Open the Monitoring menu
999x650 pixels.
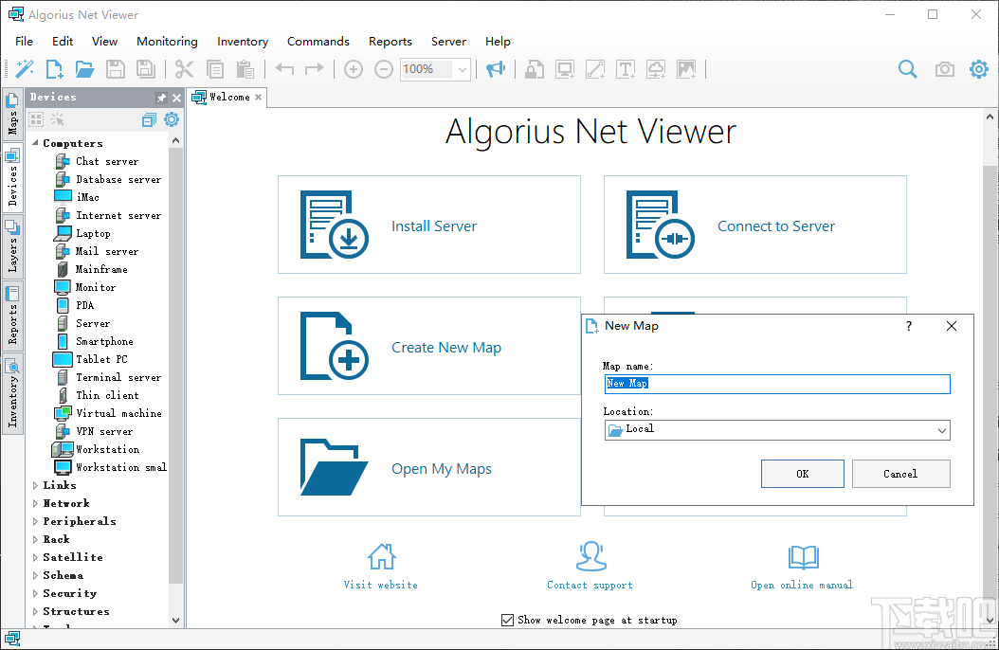tap(167, 41)
